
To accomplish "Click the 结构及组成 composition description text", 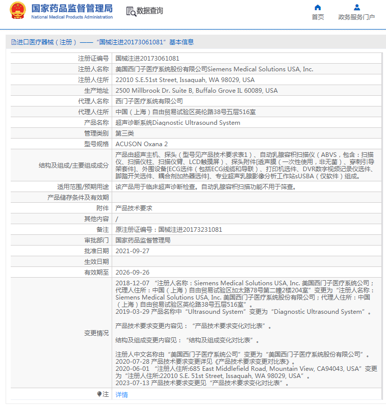I will click(x=245, y=165).
